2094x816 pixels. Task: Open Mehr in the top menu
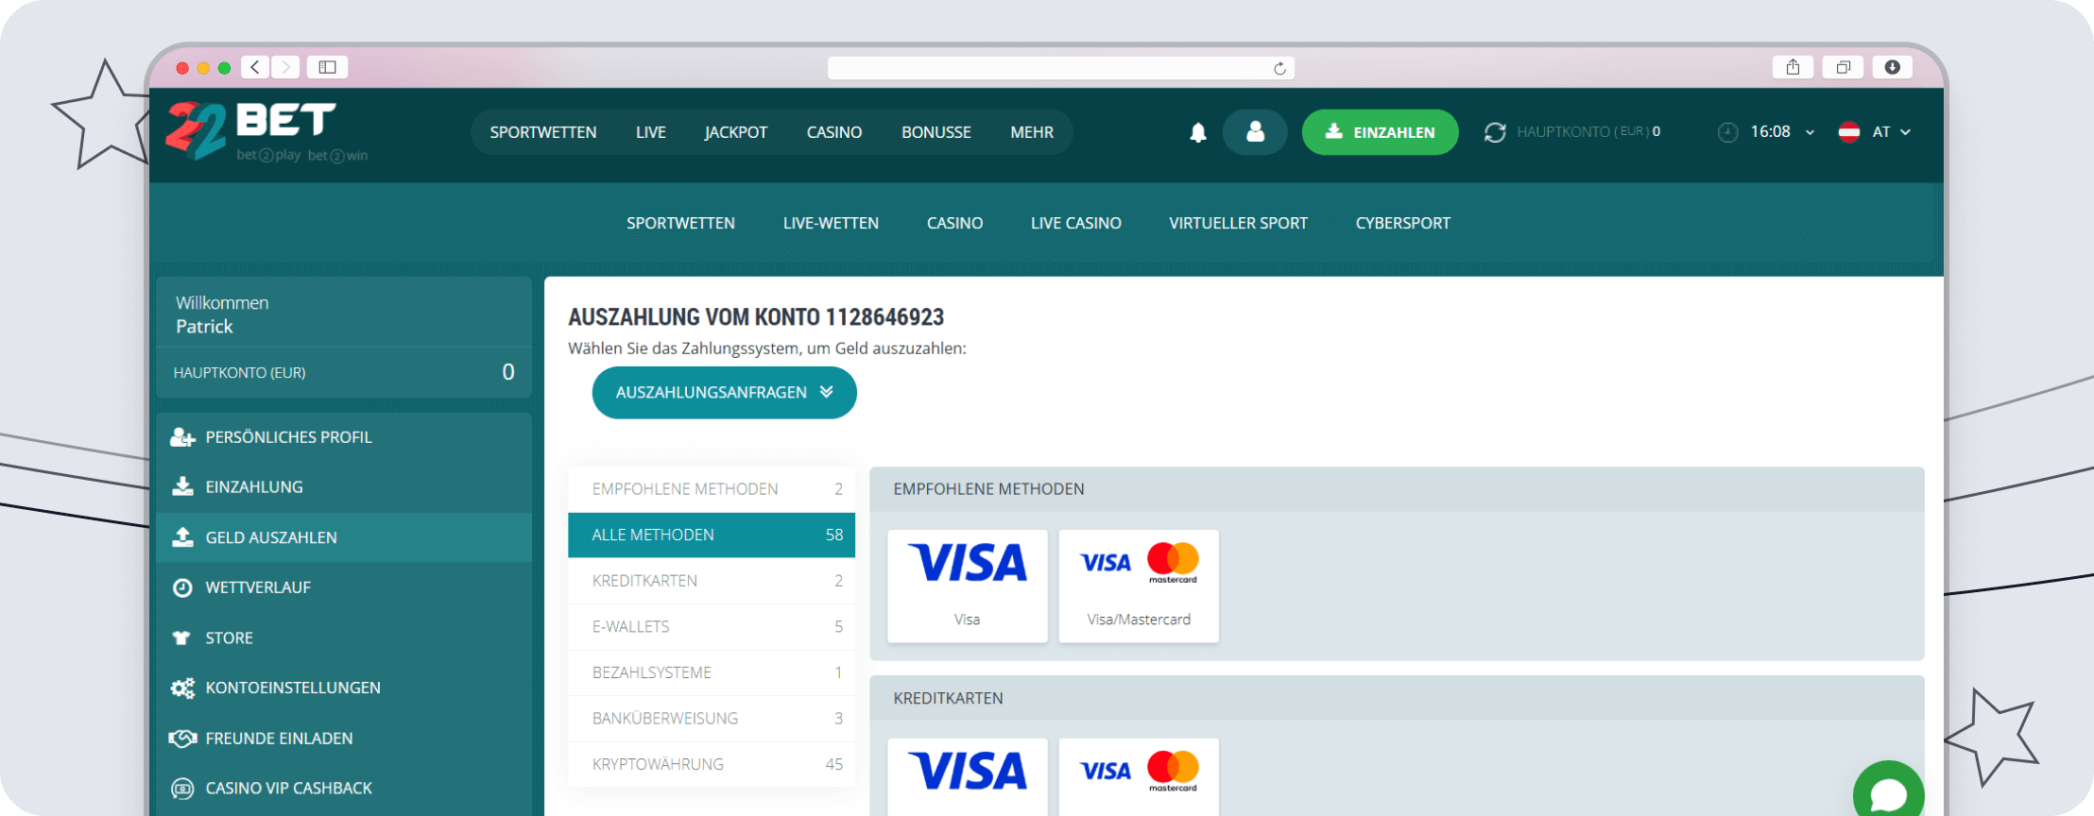pos(1032,132)
